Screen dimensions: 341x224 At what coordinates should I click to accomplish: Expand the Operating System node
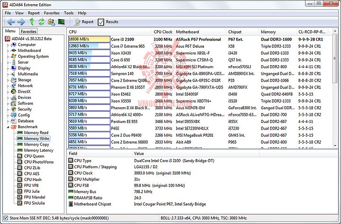8,57
